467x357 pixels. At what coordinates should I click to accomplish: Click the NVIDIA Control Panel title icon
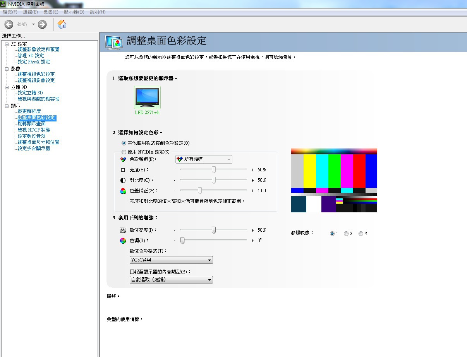click(x=3, y=4)
